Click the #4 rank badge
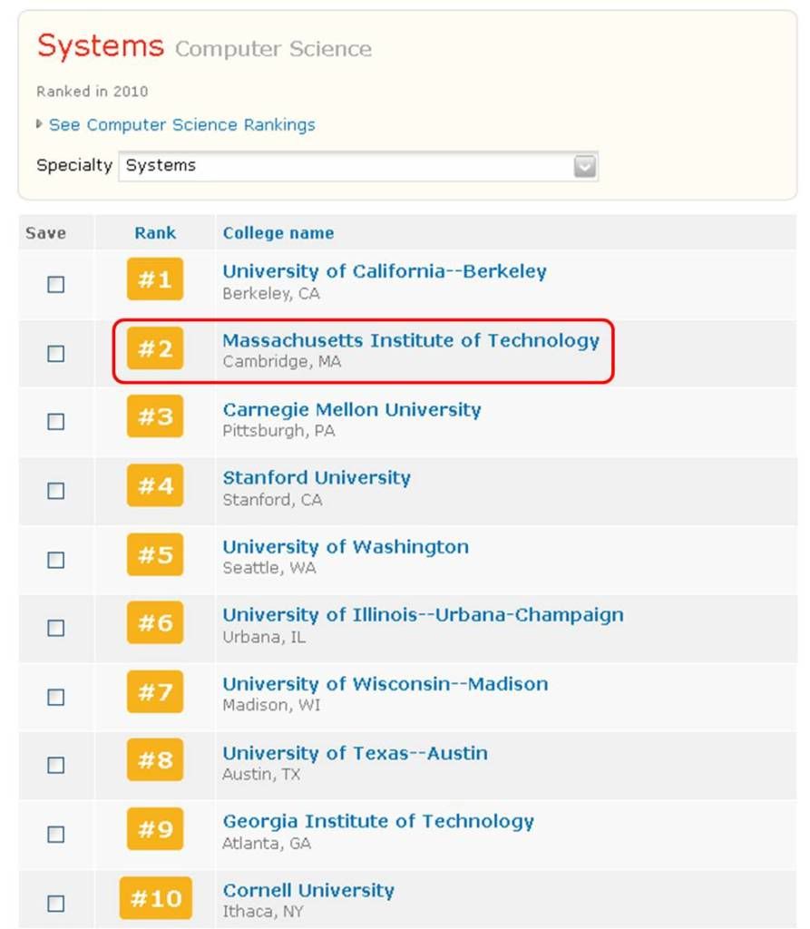Image resolution: width=810 pixels, height=929 pixels. (x=154, y=485)
